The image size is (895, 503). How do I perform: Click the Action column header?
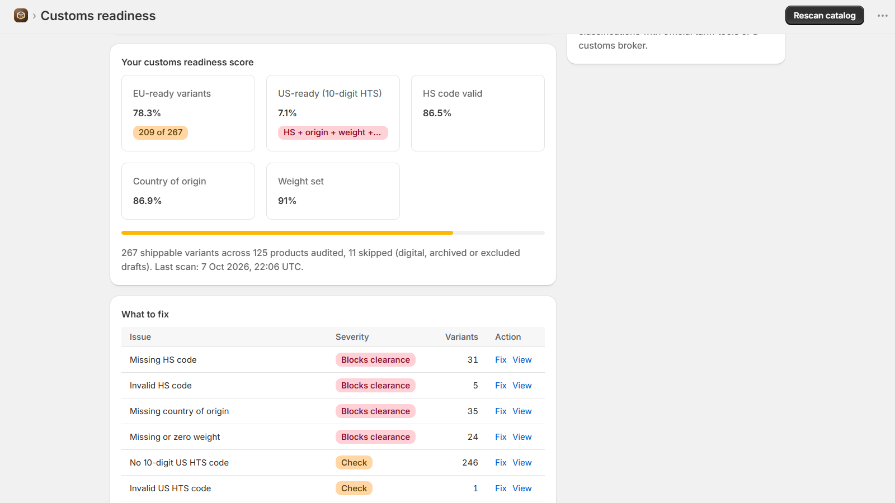tap(508, 337)
